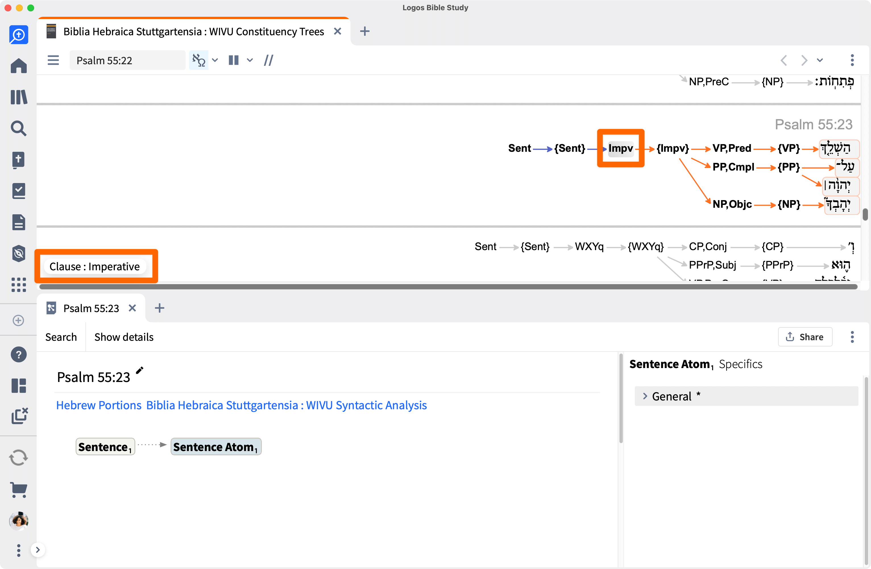Close the WIVU Constituency Trees tab
Image resolution: width=871 pixels, height=569 pixels.
coord(337,32)
